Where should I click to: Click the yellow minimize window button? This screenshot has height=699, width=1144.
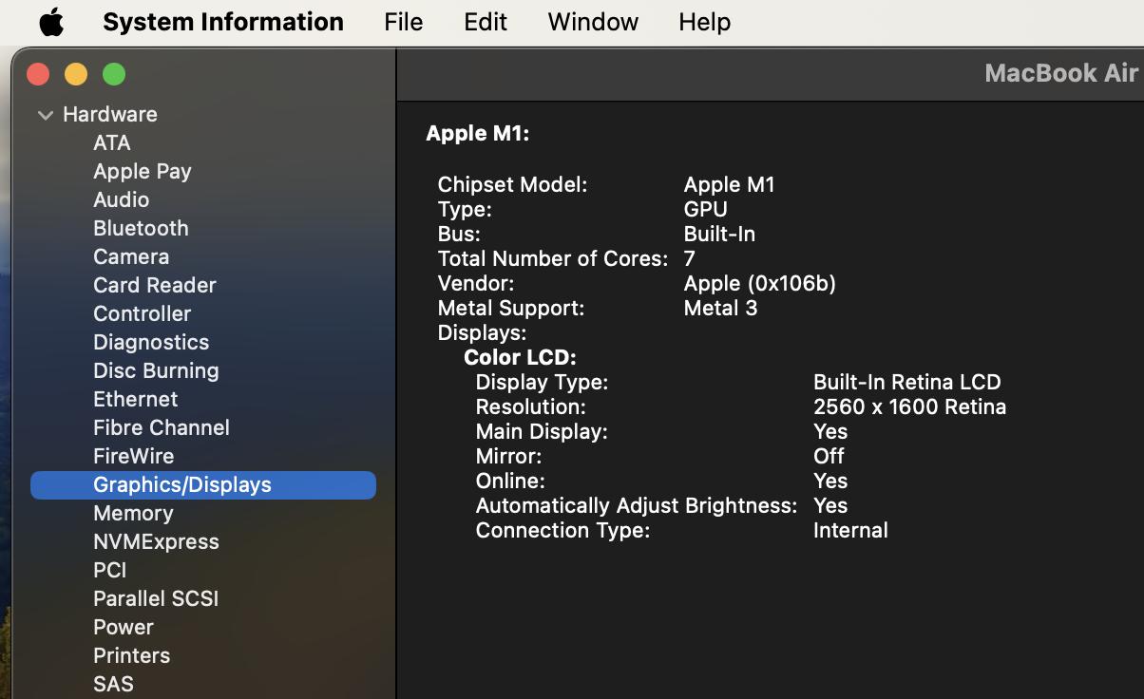tap(76, 74)
